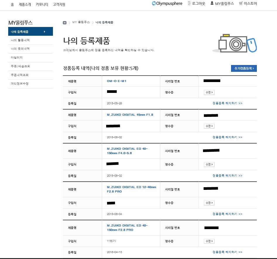
Task: Expand 나의 등록제품 sidebar item
Action: (30, 32)
